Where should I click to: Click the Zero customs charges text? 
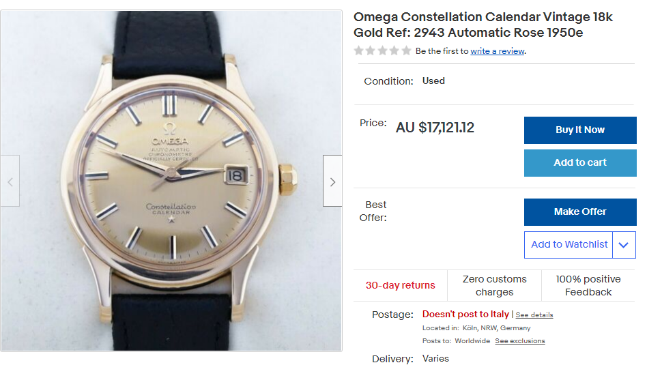point(494,286)
